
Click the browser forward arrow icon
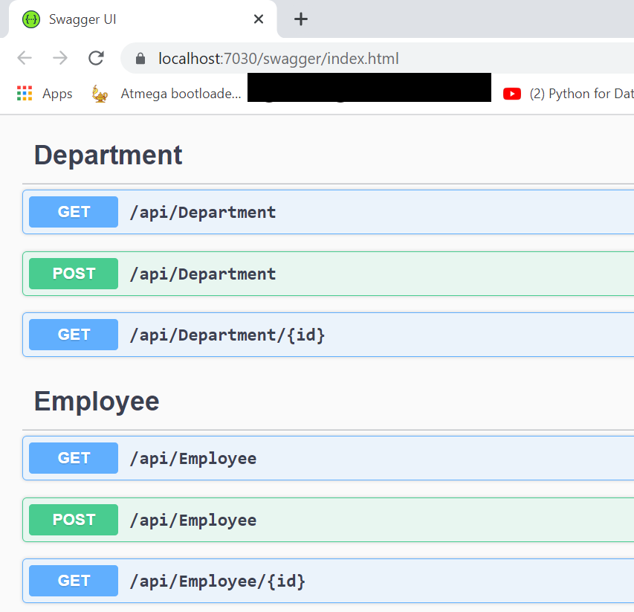click(x=60, y=58)
